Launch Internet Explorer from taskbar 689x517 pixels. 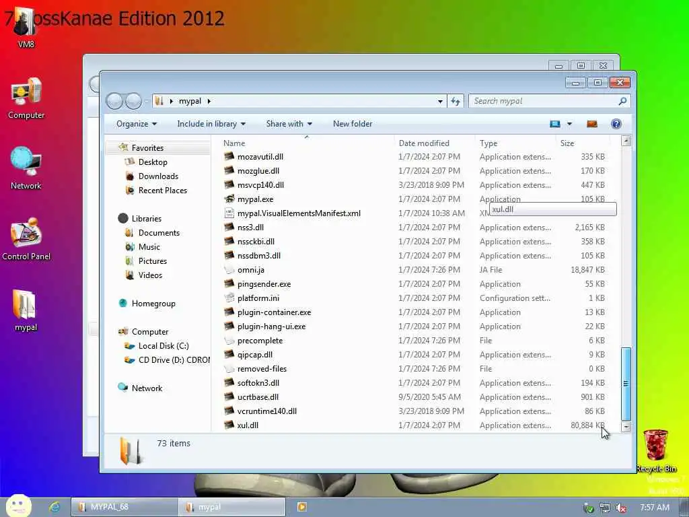click(55, 507)
